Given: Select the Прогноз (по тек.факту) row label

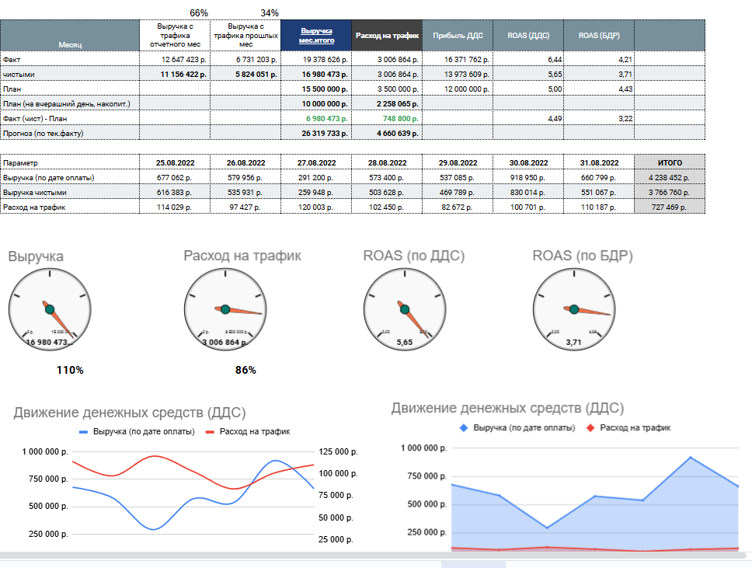Looking at the screenshot, I should tap(43, 133).
